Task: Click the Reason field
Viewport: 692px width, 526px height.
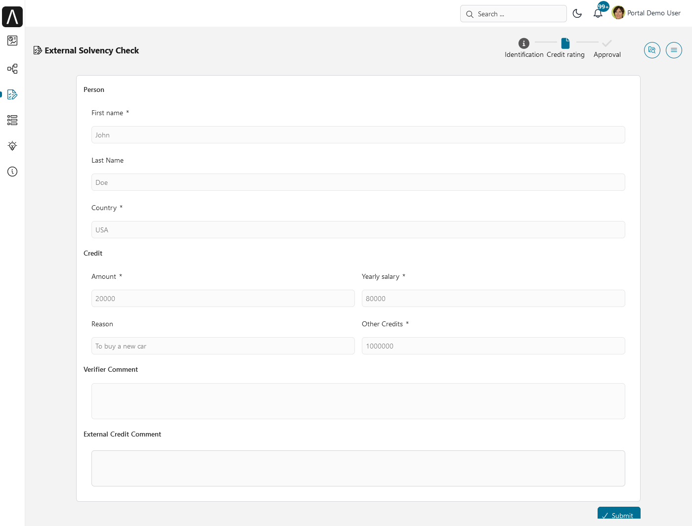Action: click(223, 346)
